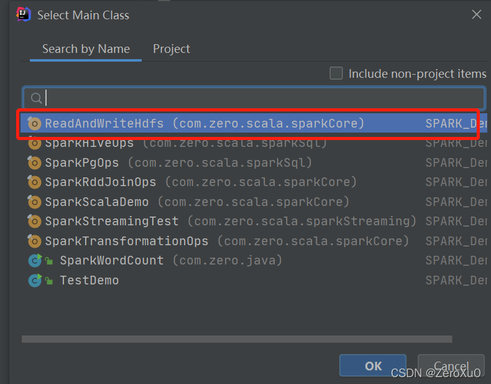
Task: Click the SparkWordCount Java class icon
Action: pos(35,260)
